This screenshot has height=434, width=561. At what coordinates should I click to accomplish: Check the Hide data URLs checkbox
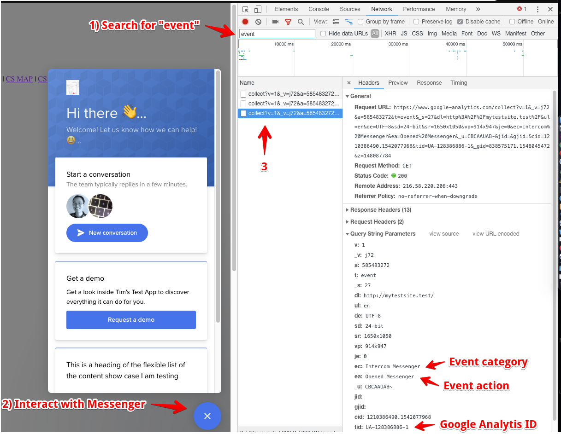coord(323,34)
